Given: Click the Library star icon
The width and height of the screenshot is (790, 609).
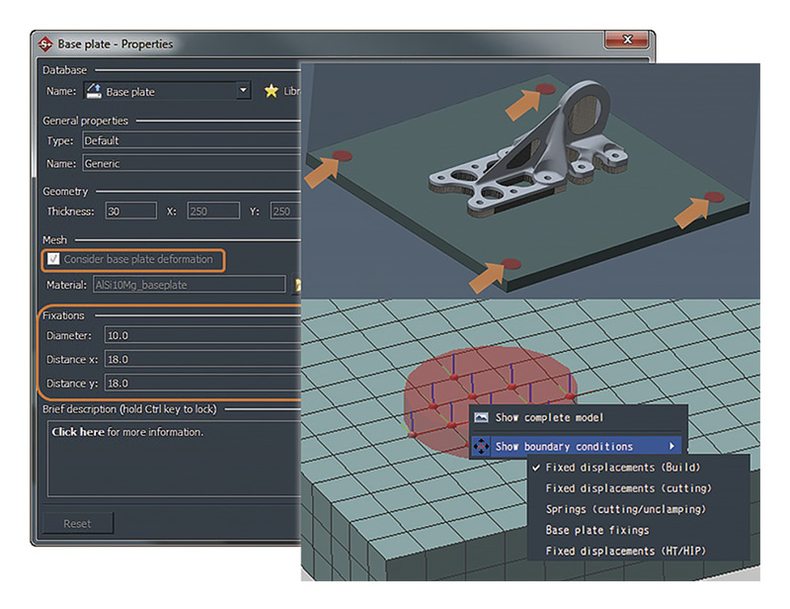Looking at the screenshot, I should click(x=272, y=92).
